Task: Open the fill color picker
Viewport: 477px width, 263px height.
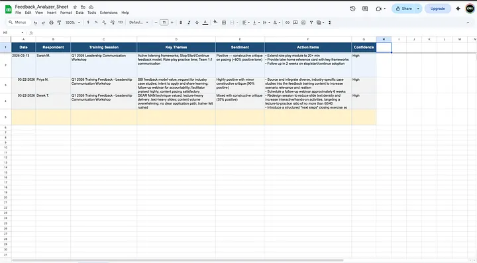Action: point(215,23)
